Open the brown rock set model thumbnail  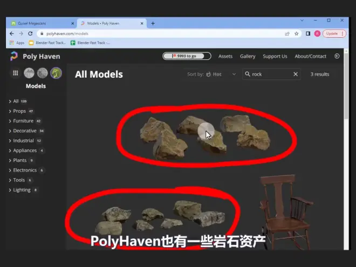click(206, 137)
